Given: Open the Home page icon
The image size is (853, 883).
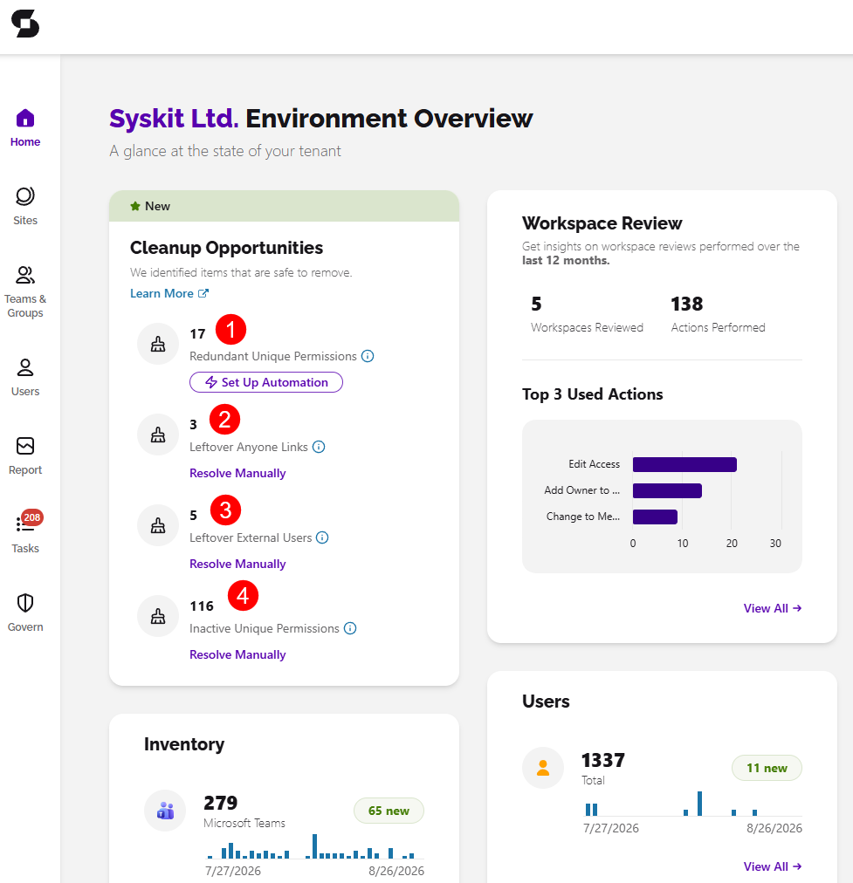Looking at the screenshot, I should pos(25,119).
